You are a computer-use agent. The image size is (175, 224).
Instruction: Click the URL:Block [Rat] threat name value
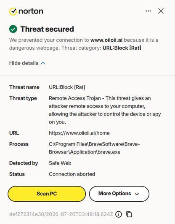tap(67, 87)
